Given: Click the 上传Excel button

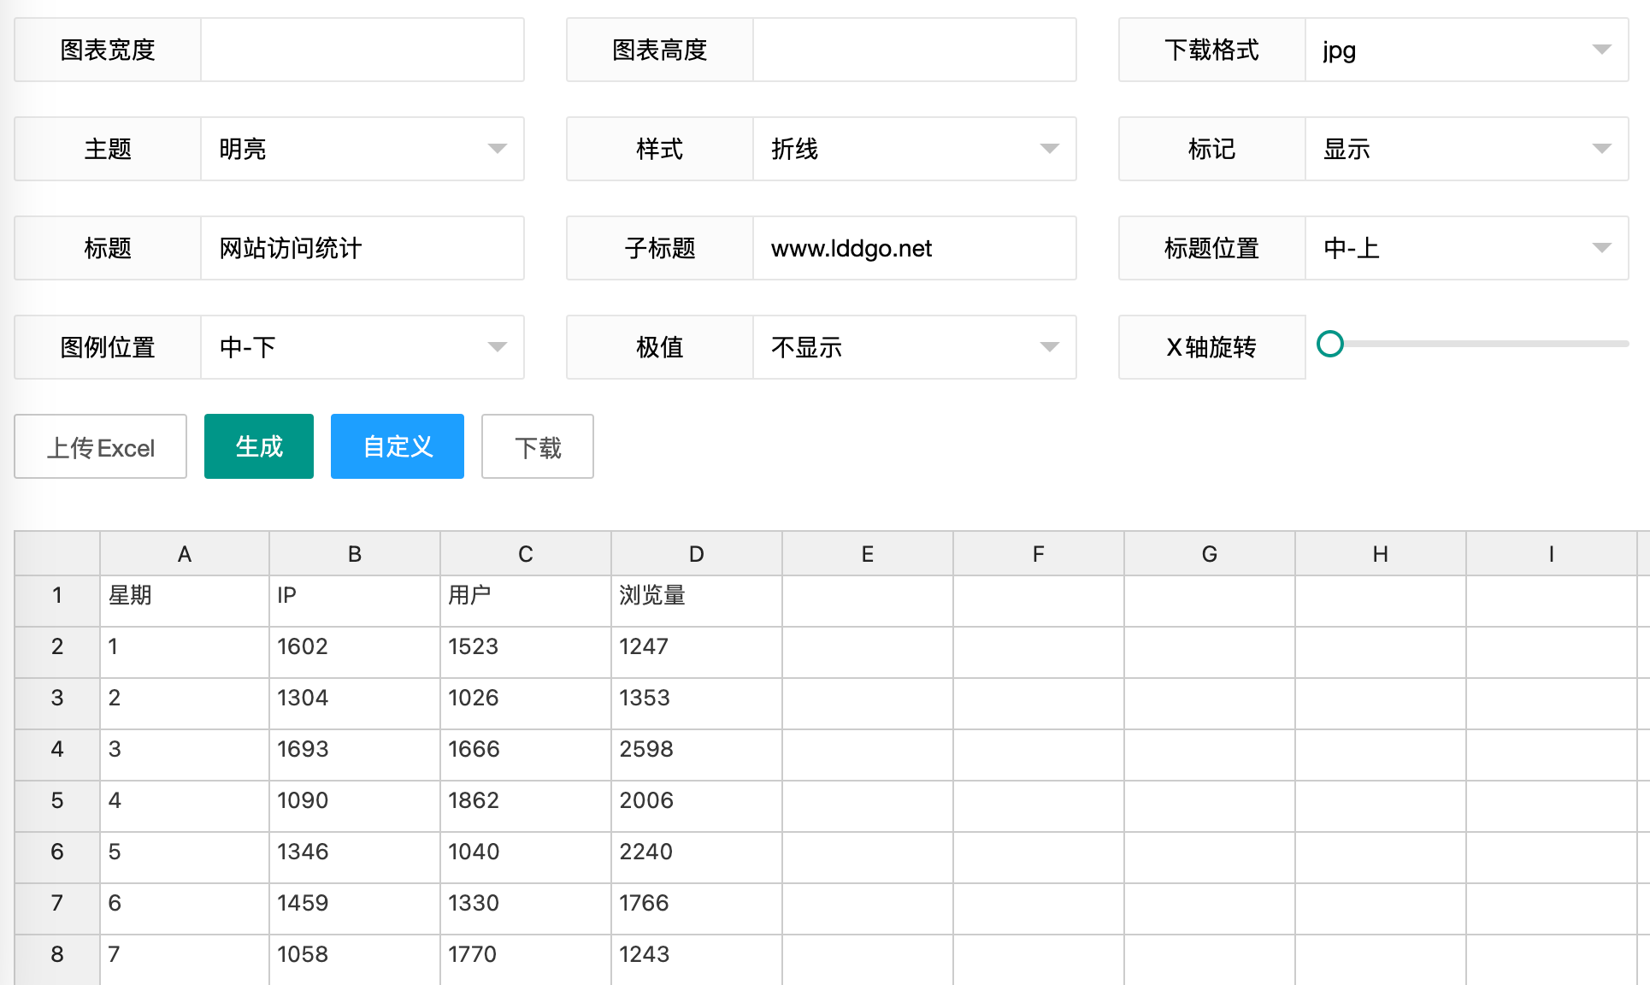Looking at the screenshot, I should (100, 446).
